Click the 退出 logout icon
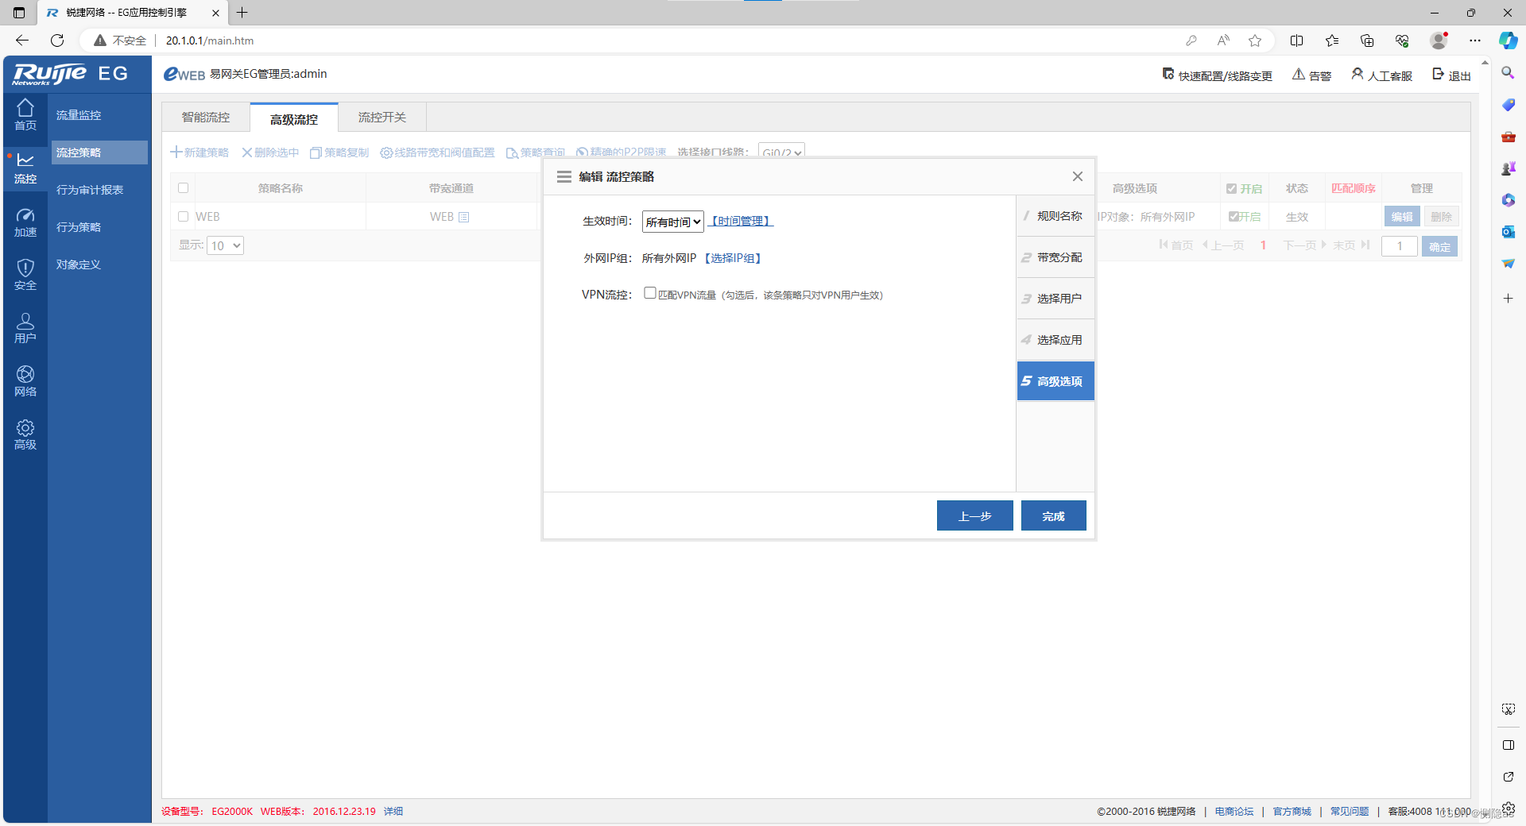This screenshot has height=826, width=1526. click(1451, 75)
